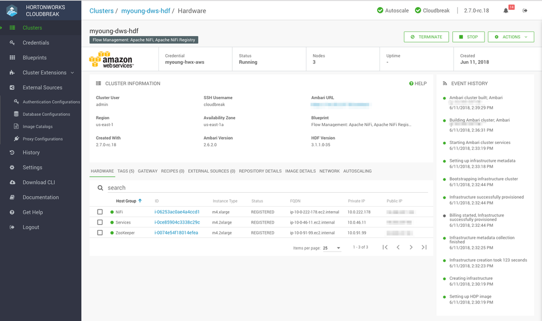
Task: Select the Services host group checkbox
Action: click(x=100, y=222)
